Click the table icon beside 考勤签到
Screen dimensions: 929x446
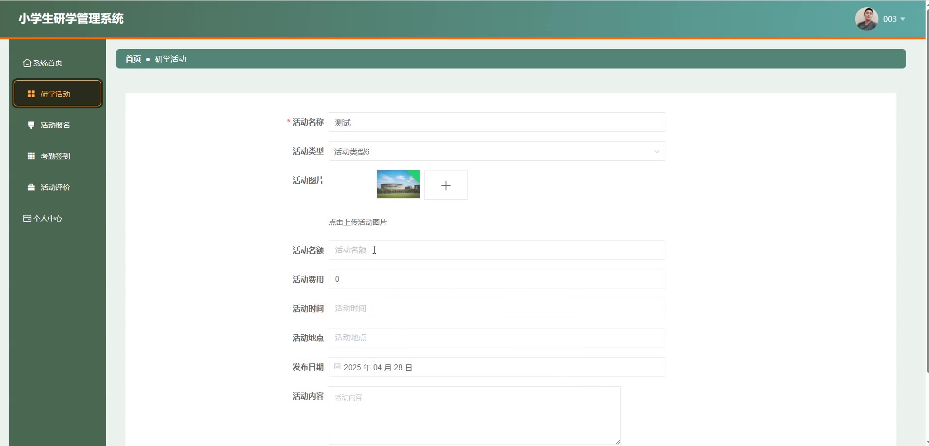point(31,156)
